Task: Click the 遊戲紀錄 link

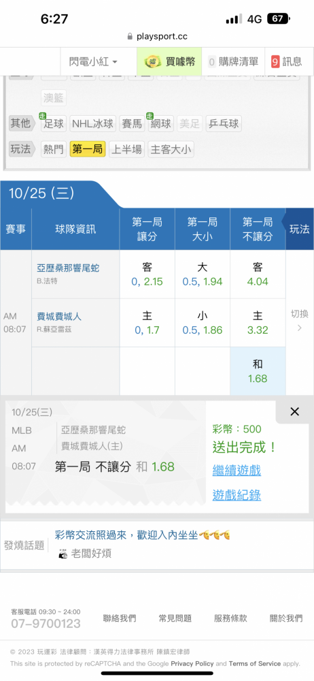Action: (237, 494)
